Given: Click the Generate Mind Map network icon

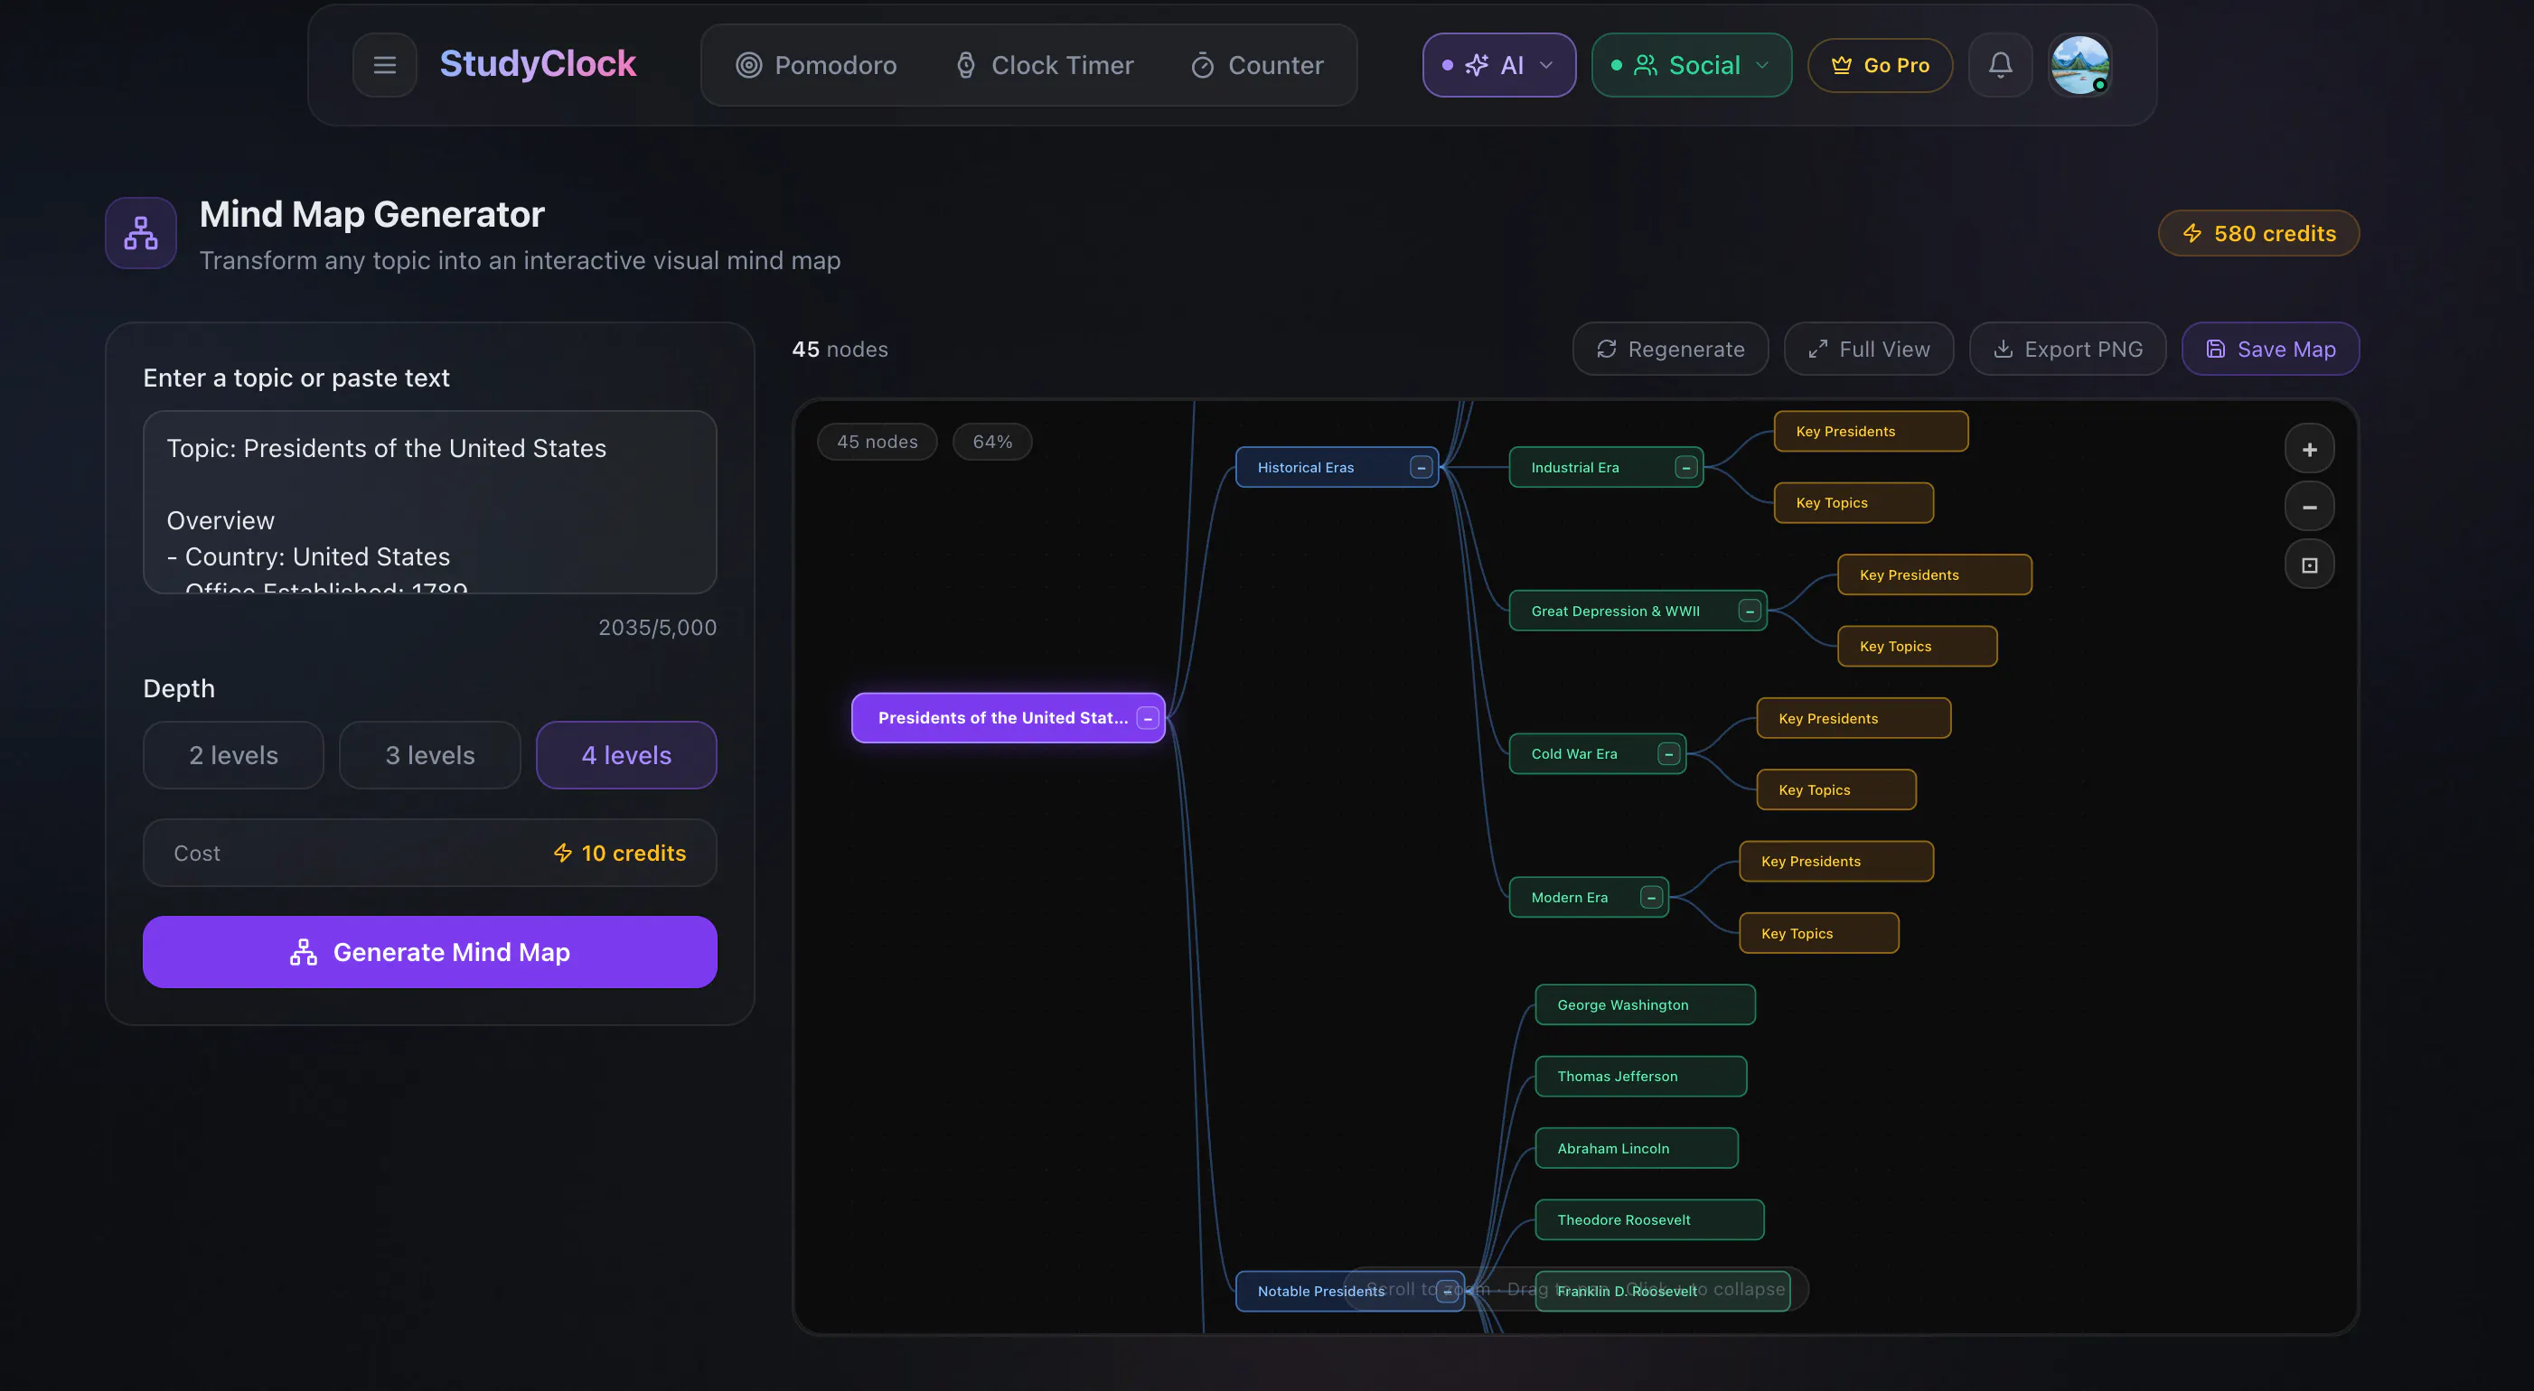Looking at the screenshot, I should tap(303, 952).
